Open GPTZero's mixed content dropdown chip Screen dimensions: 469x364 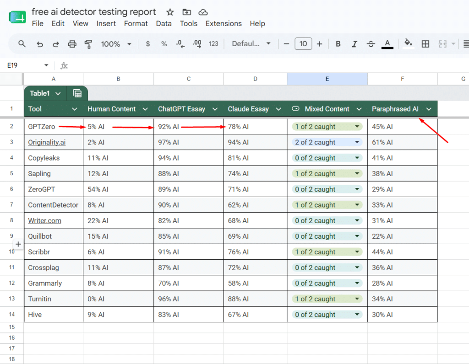point(327,127)
